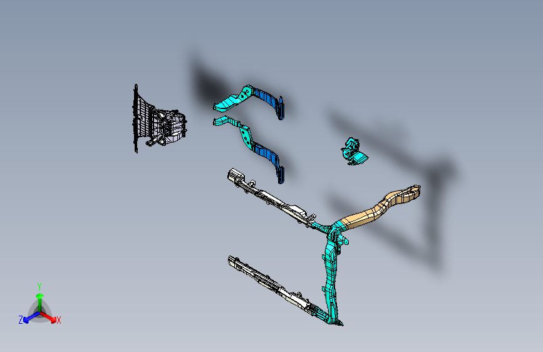Image resolution: width=543 pixels, height=352 pixels.
Task: Select the tan curved rail part
Action: [x=379, y=208]
